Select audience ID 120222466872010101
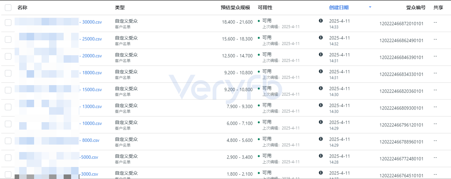451x179 pixels. [x=401, y=24]
